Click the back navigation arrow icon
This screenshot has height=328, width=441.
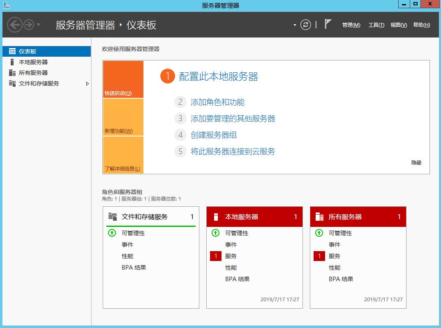coord(14,25)
